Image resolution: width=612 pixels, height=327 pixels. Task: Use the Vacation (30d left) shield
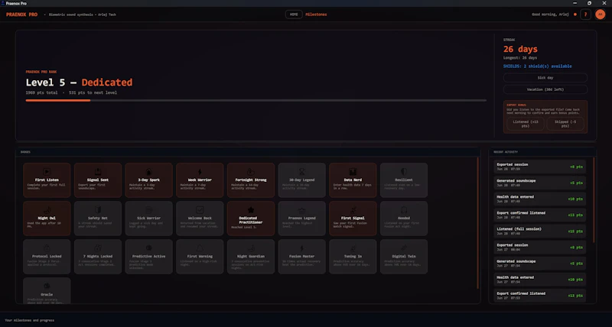click(x=545, y=89)
